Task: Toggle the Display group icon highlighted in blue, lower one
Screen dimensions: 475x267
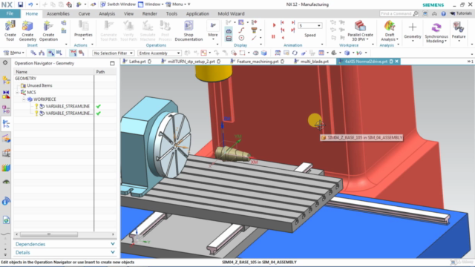Action: 229,38
